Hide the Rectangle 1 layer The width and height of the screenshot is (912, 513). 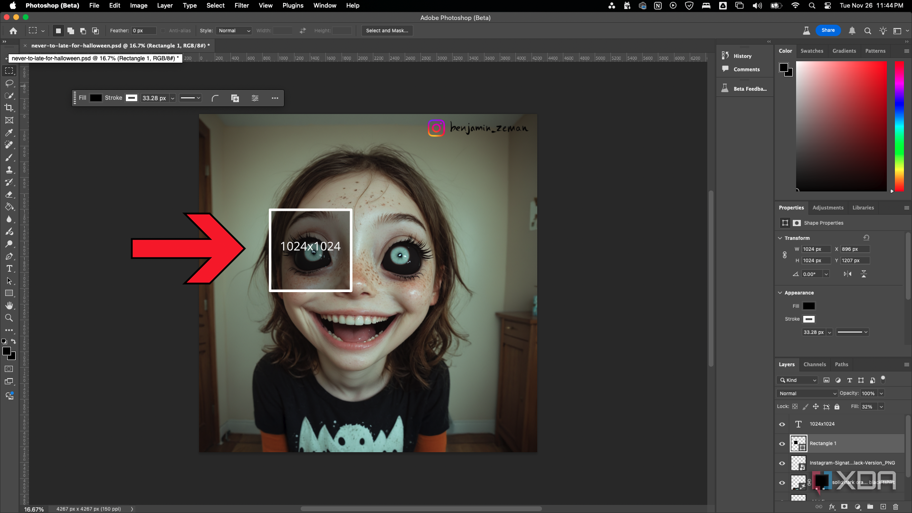point(782,443)
